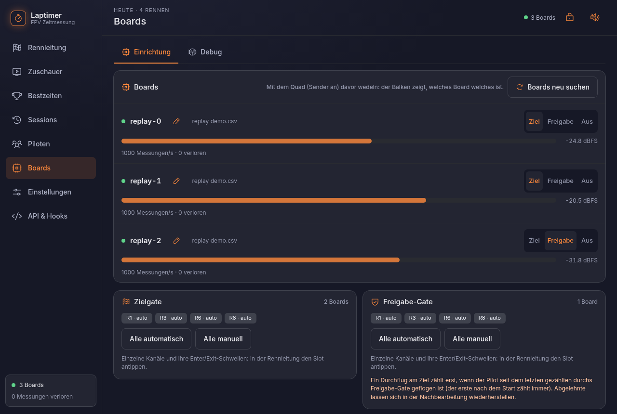Click Alle manuell in Zielgate card
This screenshot has width=617, height=414.
tap(223, 339)
